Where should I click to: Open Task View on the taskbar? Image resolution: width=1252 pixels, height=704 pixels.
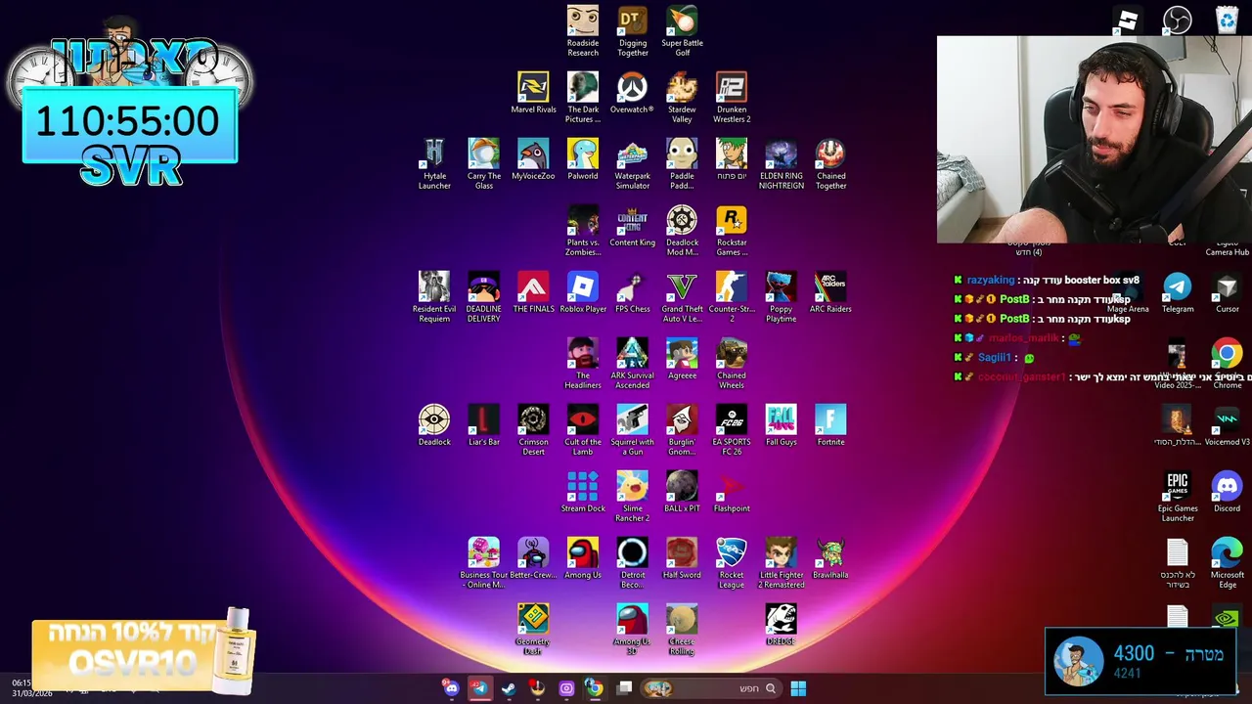click(624, 688)
